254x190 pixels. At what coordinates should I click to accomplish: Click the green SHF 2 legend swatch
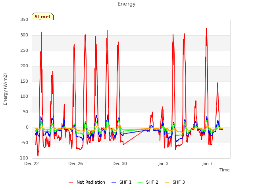140,183
